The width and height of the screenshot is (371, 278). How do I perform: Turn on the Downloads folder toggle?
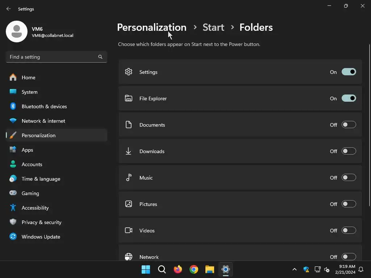coord(349,151)
